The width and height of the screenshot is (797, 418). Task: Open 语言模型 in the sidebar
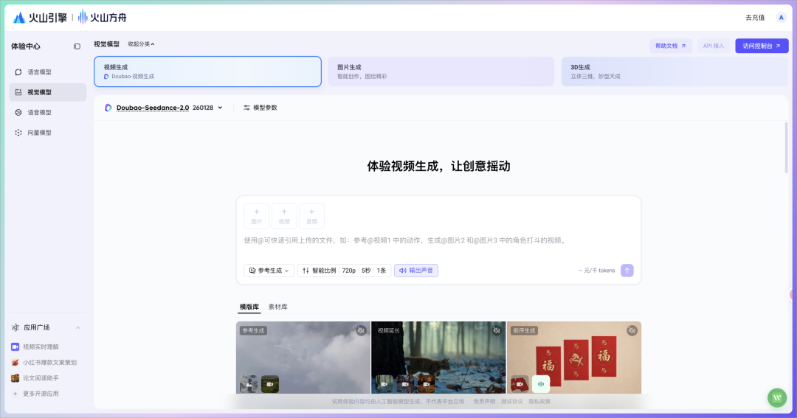click(39, 72)
